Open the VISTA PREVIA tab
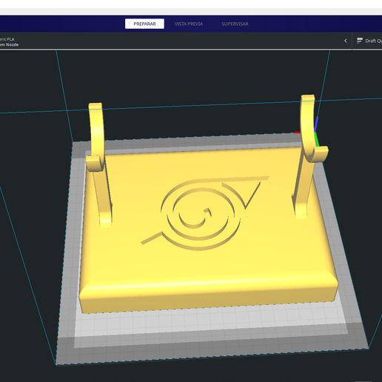Viewport: 382px width, 382px height. coord(189,24)
